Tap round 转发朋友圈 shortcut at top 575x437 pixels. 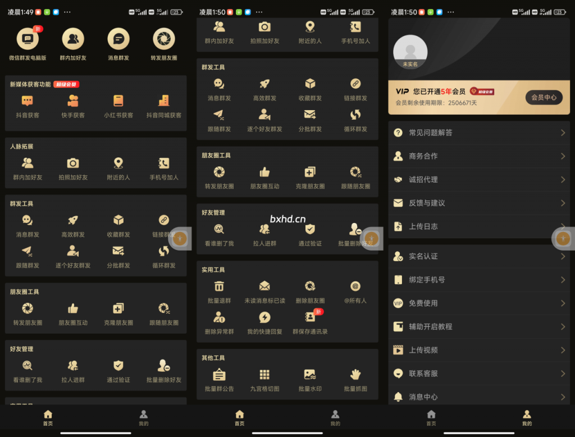point(163,39)
